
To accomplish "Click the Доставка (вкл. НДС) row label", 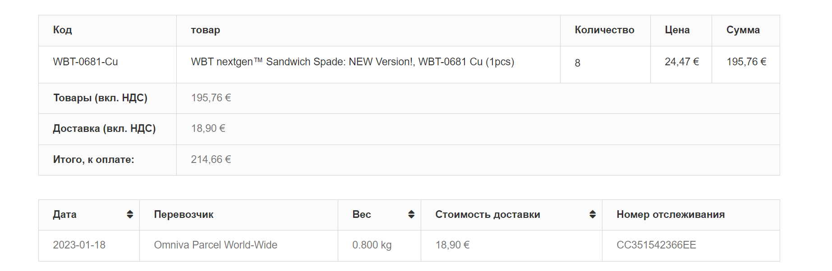I will point(104,128).
